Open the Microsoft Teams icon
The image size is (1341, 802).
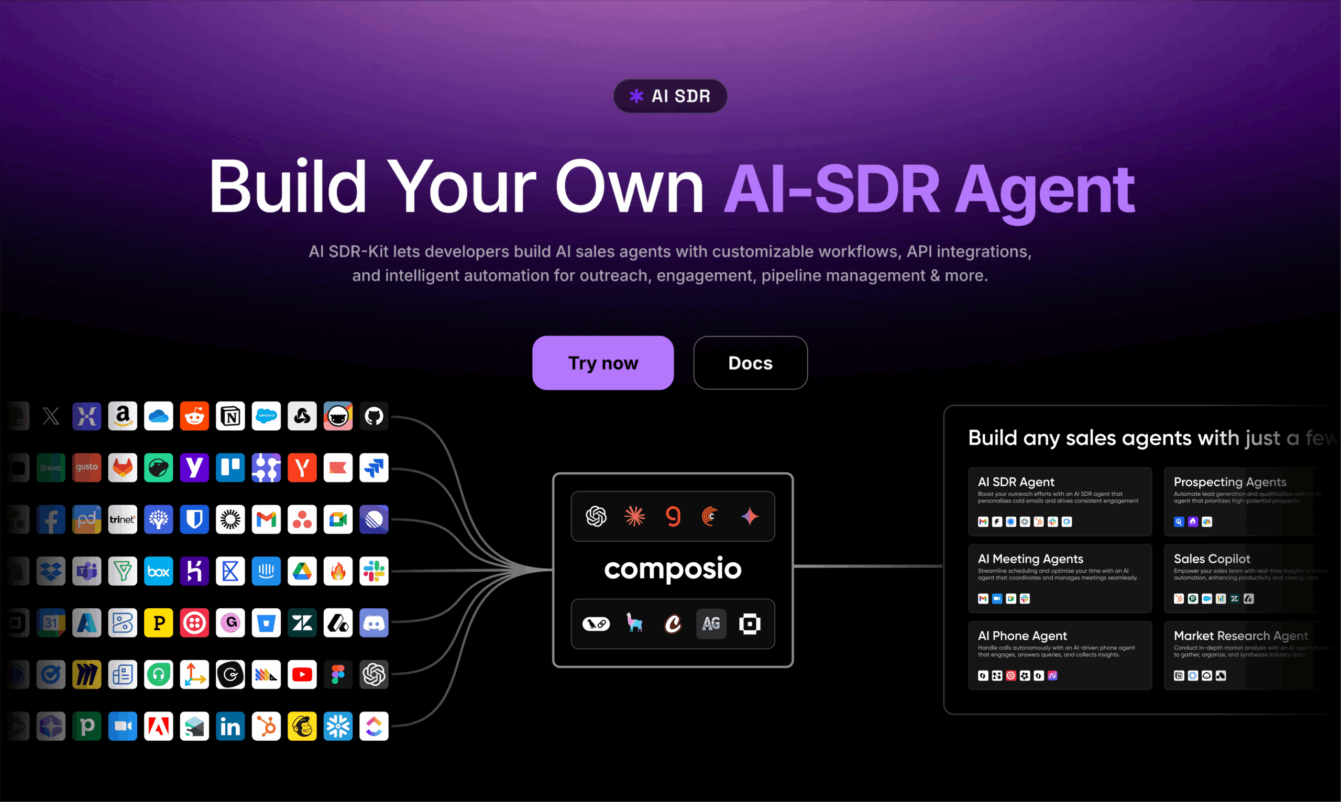pos(87,571)
